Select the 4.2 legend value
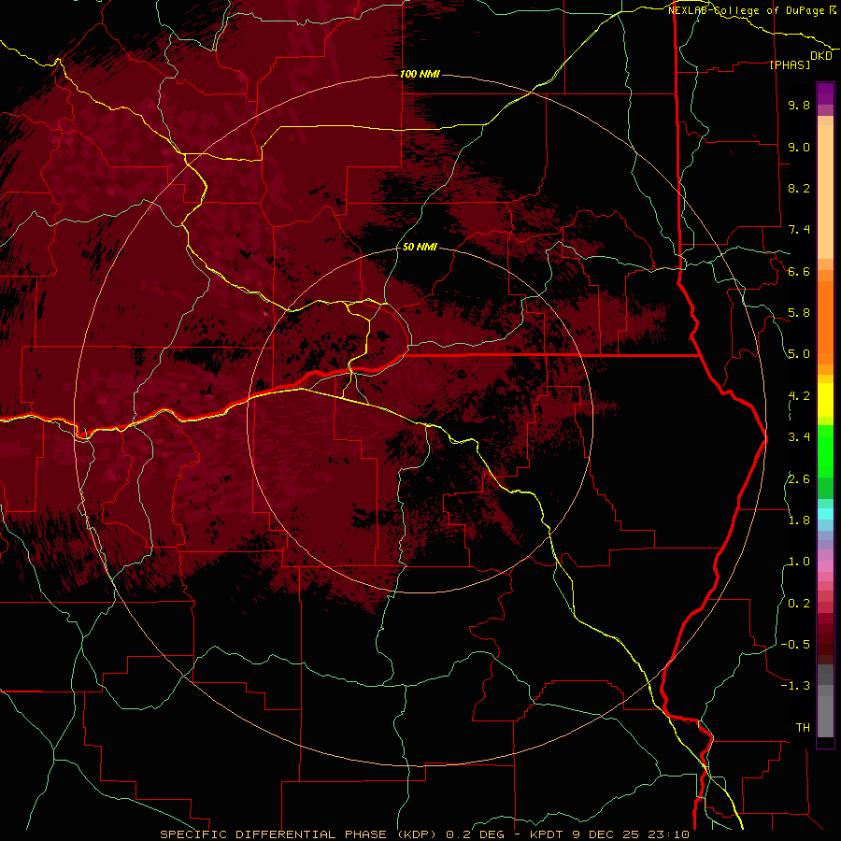The width and height of the screenshot is (841, 841). pos(799,396)
